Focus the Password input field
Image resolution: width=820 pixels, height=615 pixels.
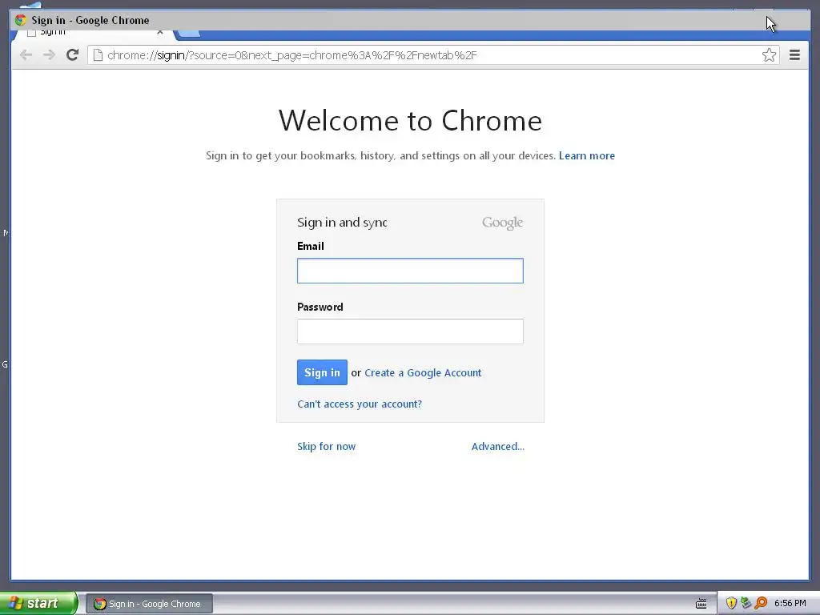click(410, 332)
